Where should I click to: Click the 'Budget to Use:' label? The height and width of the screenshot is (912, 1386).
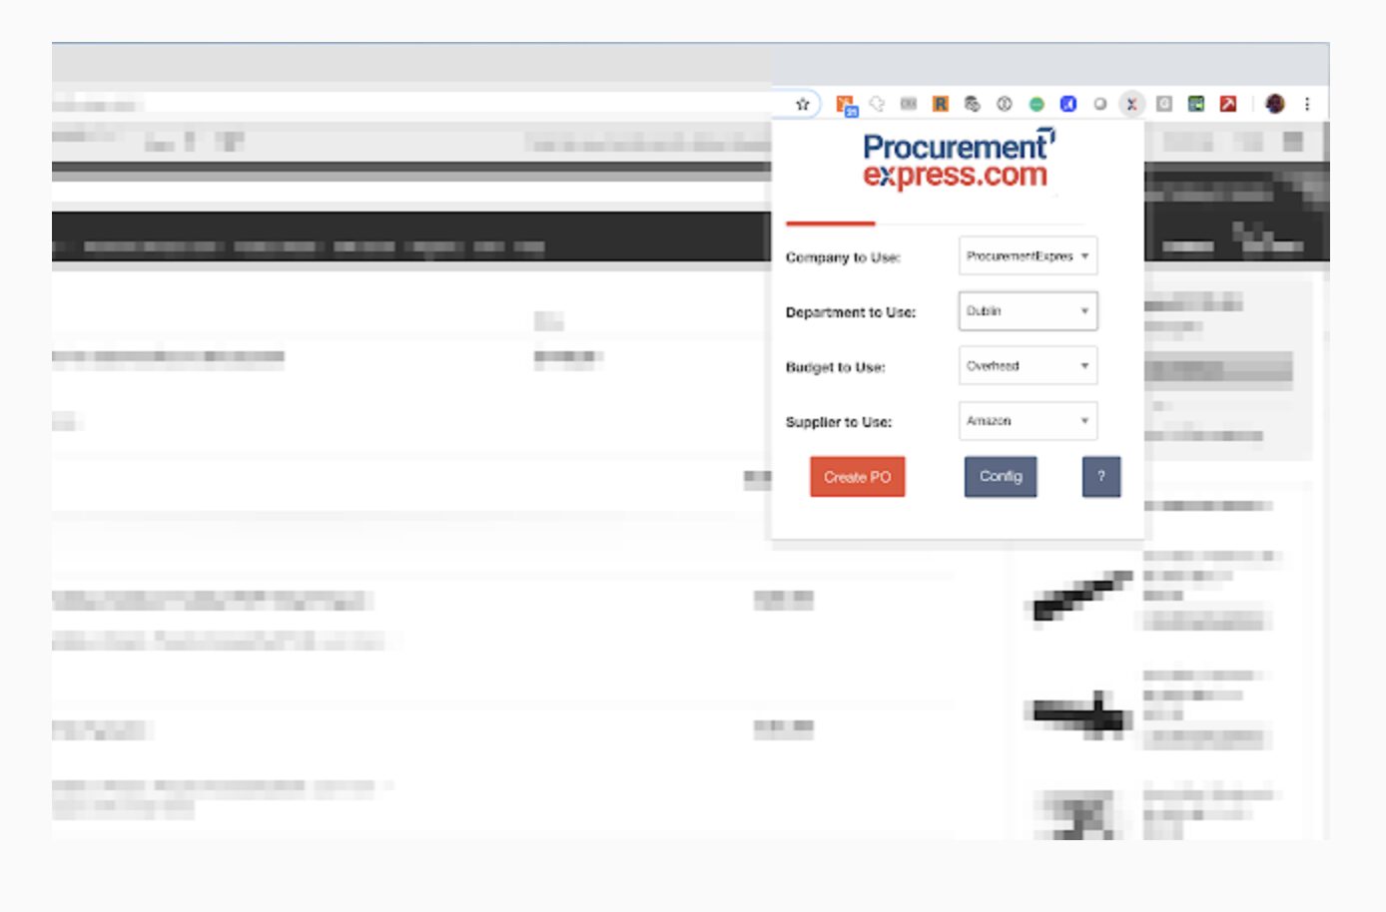(x=835, y=367)
